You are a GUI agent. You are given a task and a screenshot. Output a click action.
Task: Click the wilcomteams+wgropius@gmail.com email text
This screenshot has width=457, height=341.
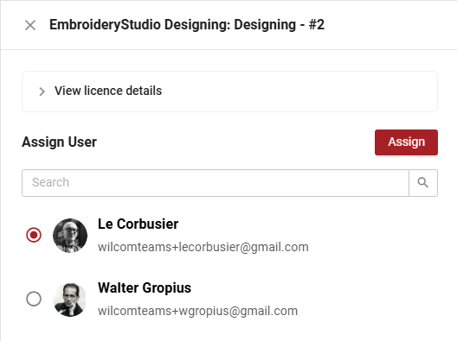click(x=198, y=311)
